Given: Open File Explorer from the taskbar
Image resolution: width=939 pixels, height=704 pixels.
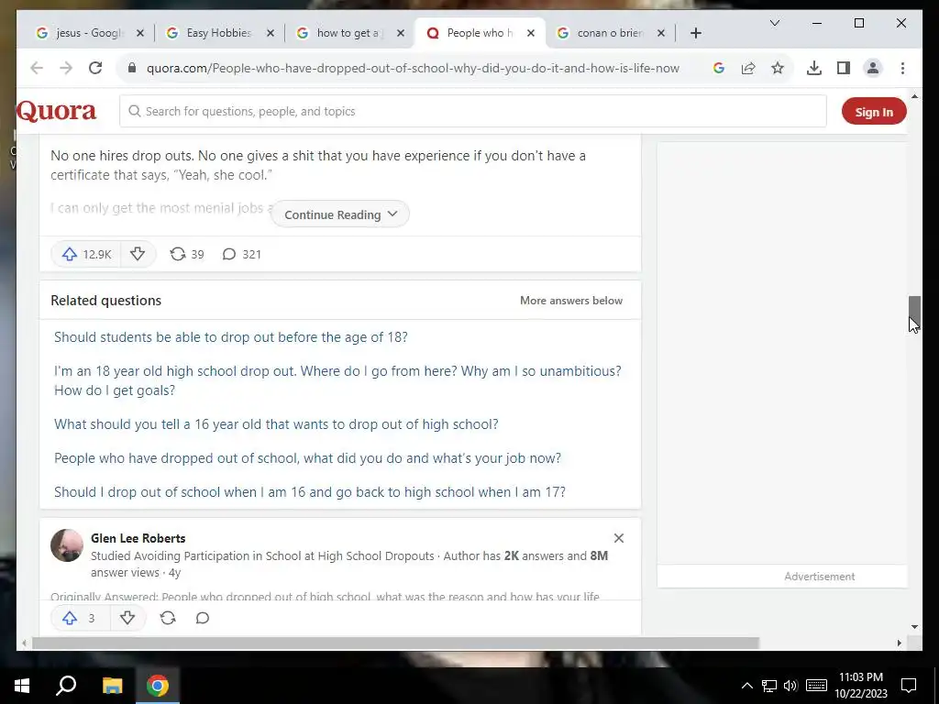Looking at the screenshot, I should pyautogui.click(x=112, y=686).
